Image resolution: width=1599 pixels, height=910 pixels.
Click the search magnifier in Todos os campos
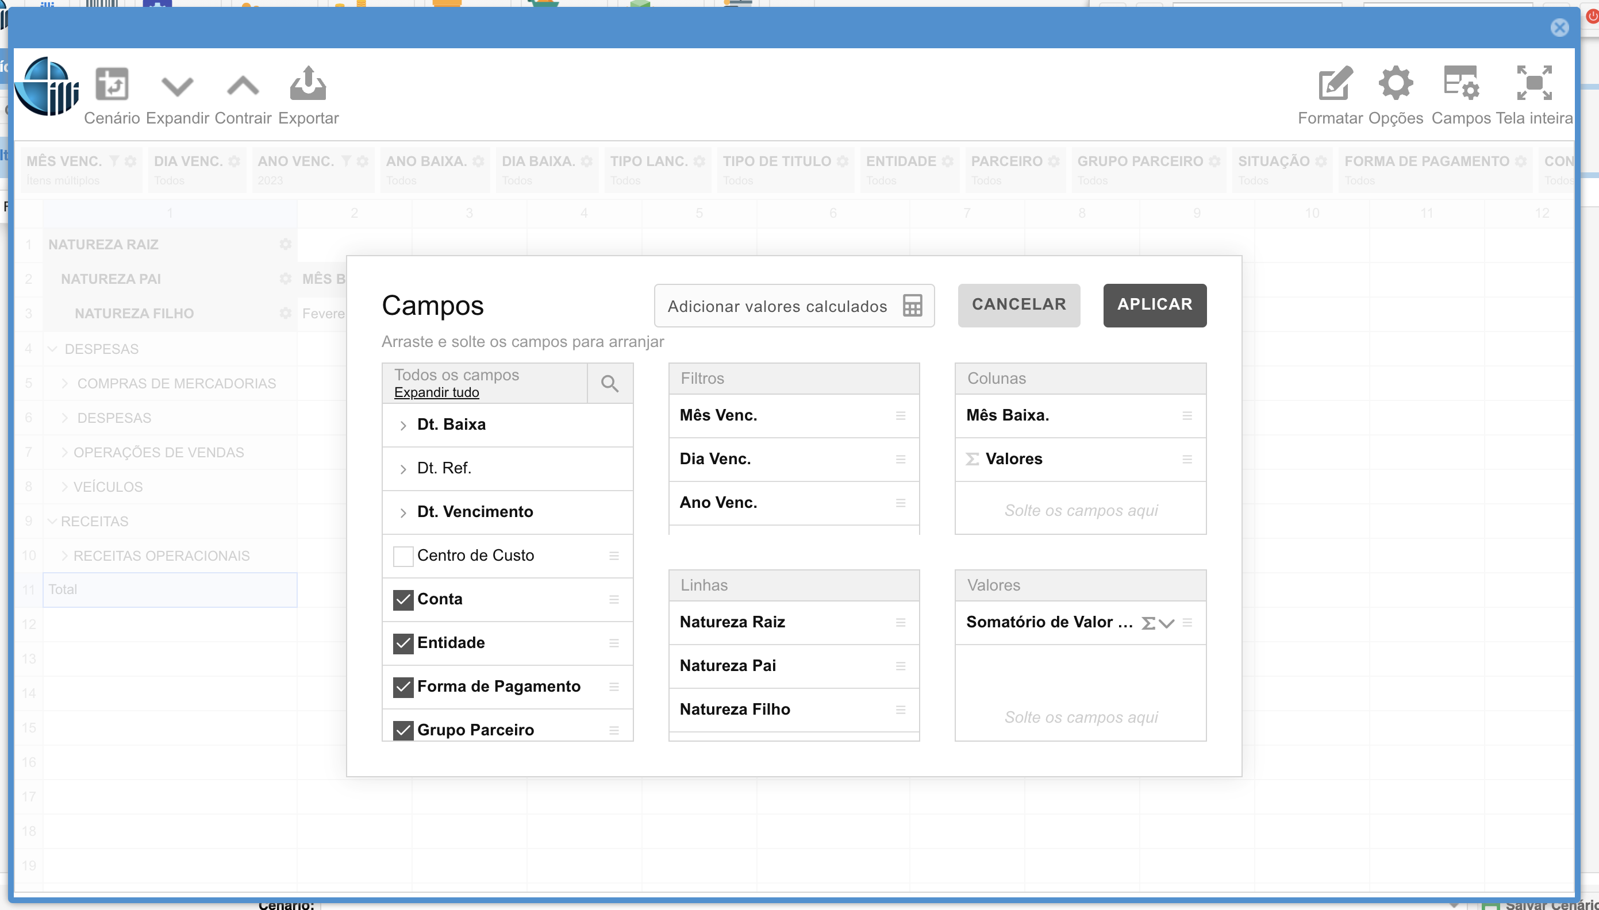(609, 383)
